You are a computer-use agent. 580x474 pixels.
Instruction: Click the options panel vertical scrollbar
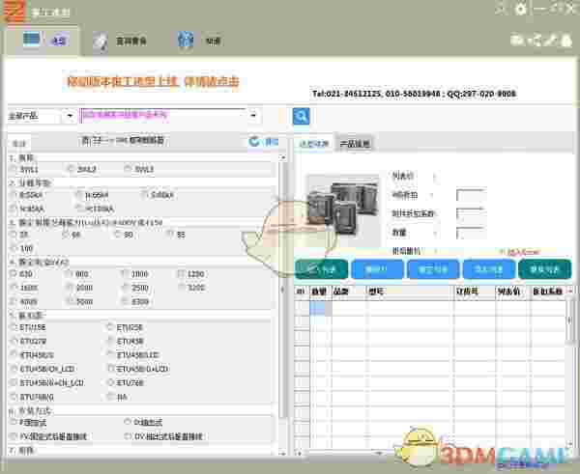(x=283, y=289)
